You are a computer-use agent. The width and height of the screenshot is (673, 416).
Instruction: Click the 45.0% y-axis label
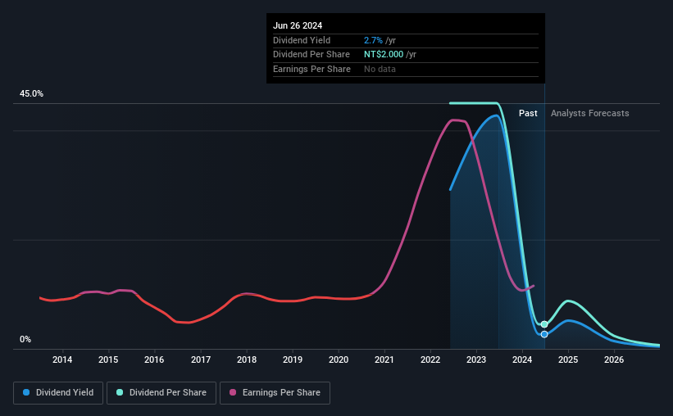(31, 93)
